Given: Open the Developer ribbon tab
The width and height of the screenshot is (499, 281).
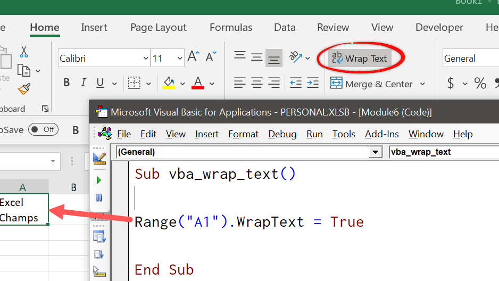Looking at the screenshot, I should (439, 28).
